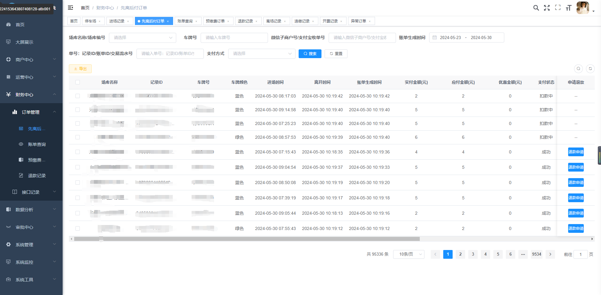The image size is (601, 295).
Task: Collapse 财务中心 menu chevron
Action: 54,94
